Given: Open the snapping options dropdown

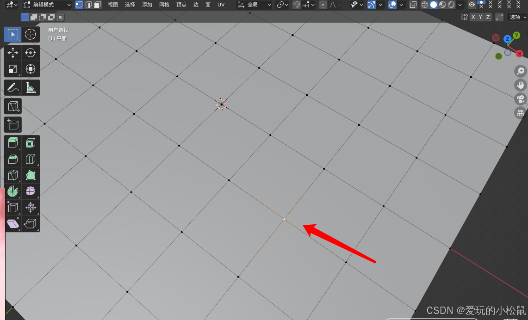Looking at the screenshot, I should tap(309, 5).
